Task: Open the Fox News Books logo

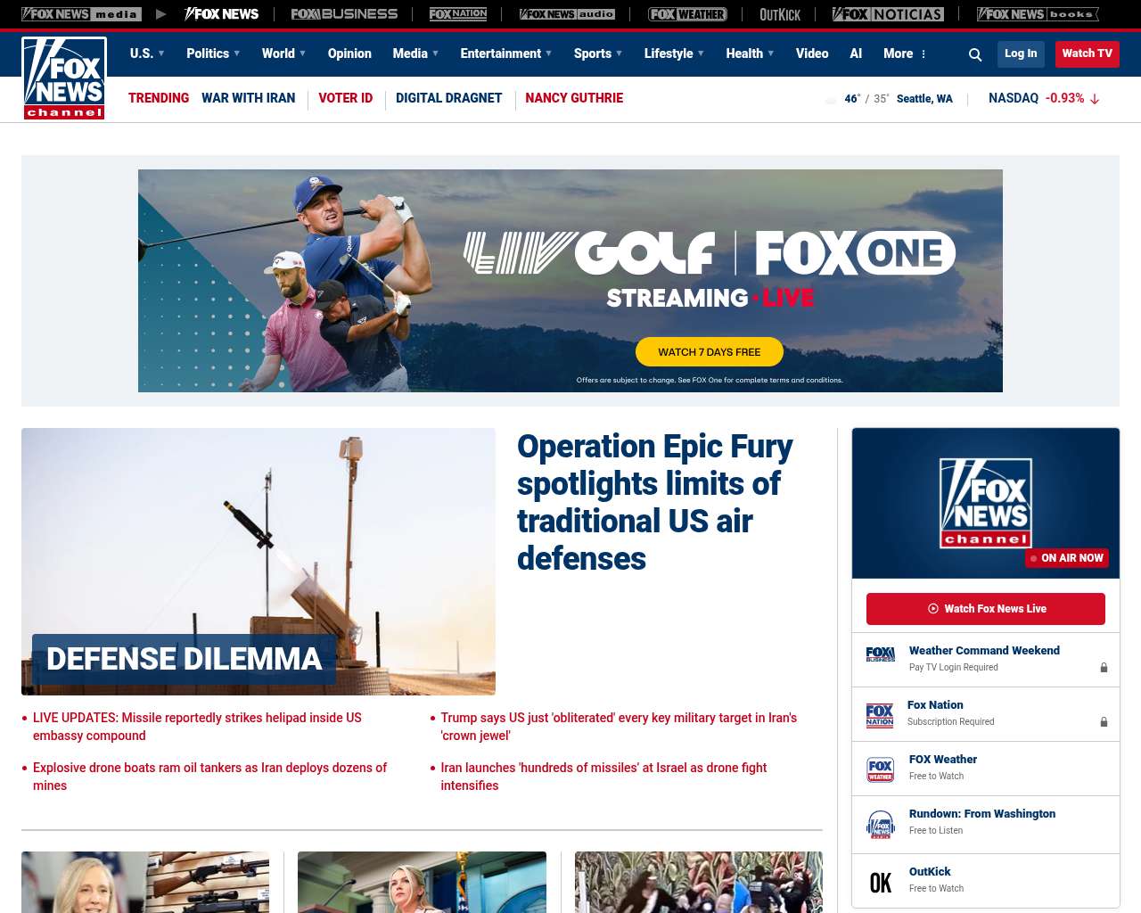Action: coord(1038,14)
